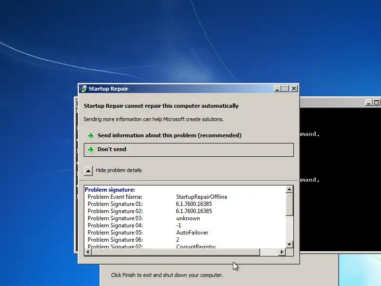381x286 pixels.
Task: Click the green arrow beside Send information
Action: pos(90,136)
